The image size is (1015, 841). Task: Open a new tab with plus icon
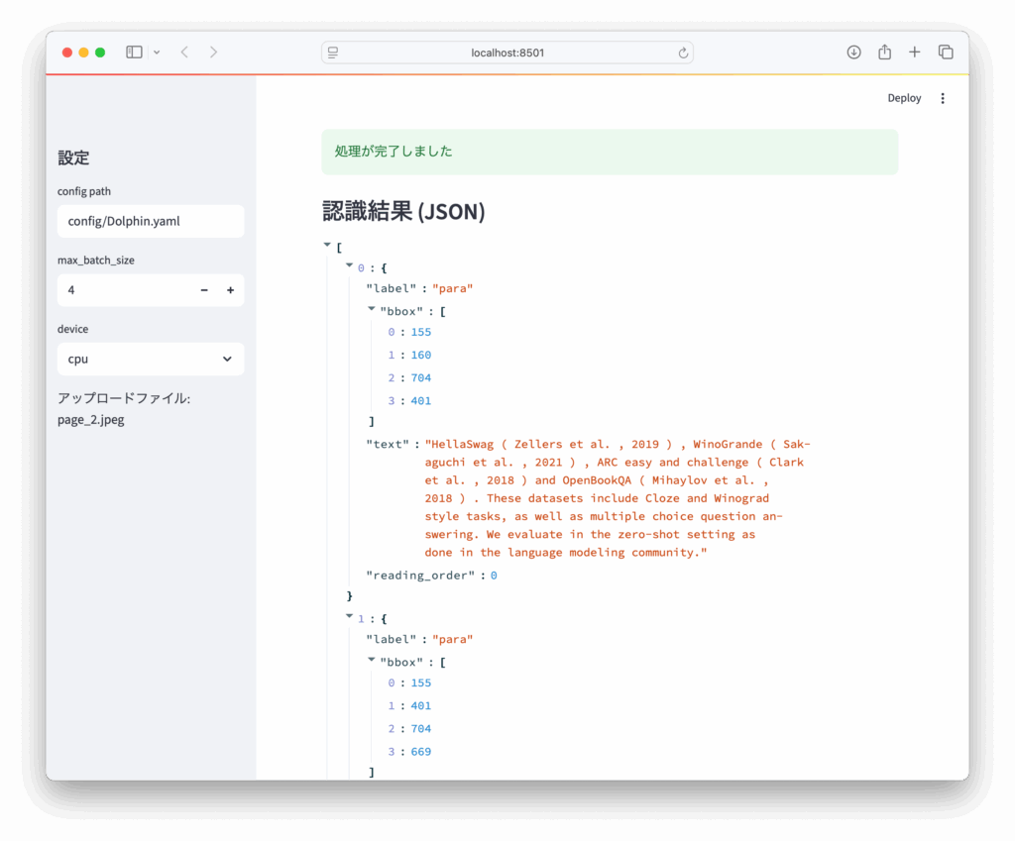tap(914, 53)
